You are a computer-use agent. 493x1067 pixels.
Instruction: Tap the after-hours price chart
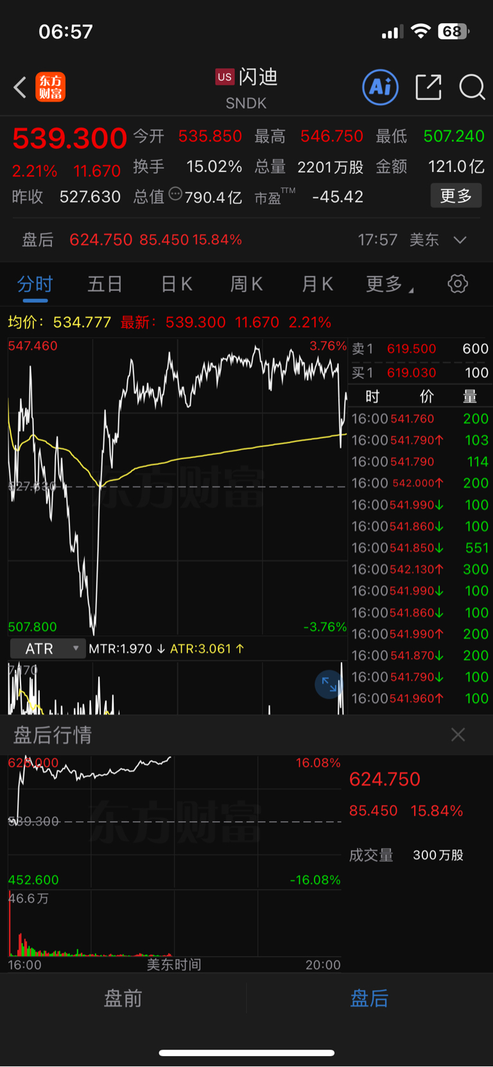[x=175, y=821]
